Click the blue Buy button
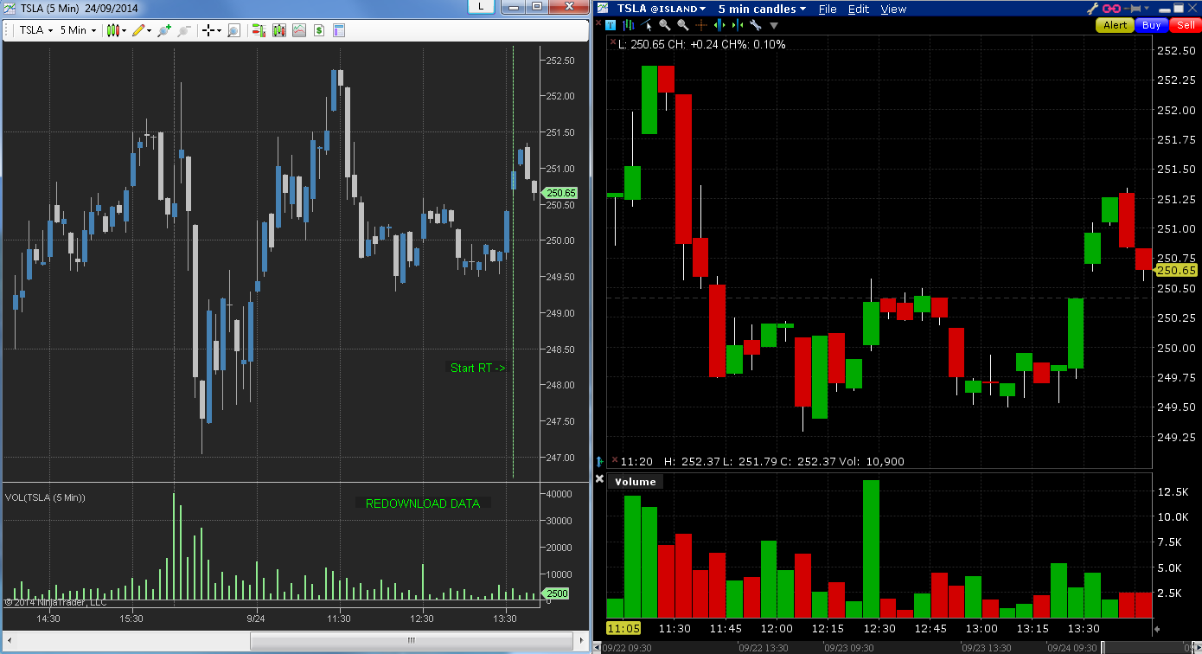Viewport: 1202px width, 654px height. pos(1151,25)
